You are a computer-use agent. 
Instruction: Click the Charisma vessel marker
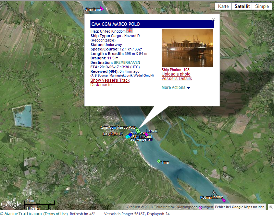point(101,9)
